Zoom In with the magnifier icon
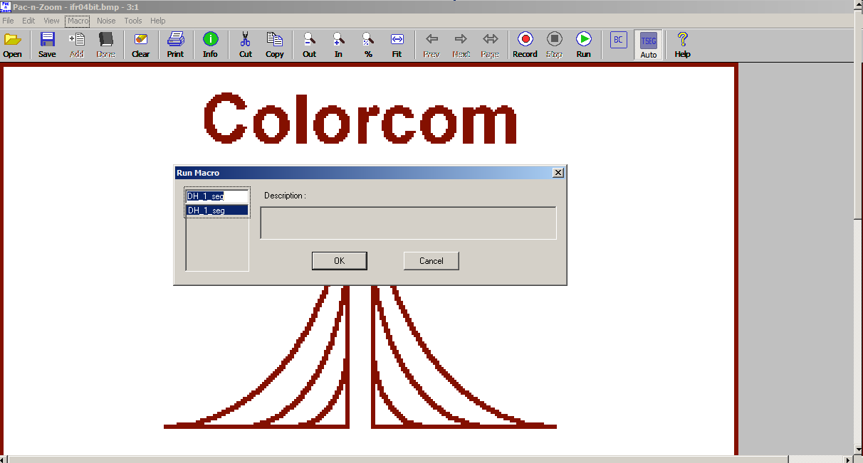 pyautogui.click(x=339, y=45)
